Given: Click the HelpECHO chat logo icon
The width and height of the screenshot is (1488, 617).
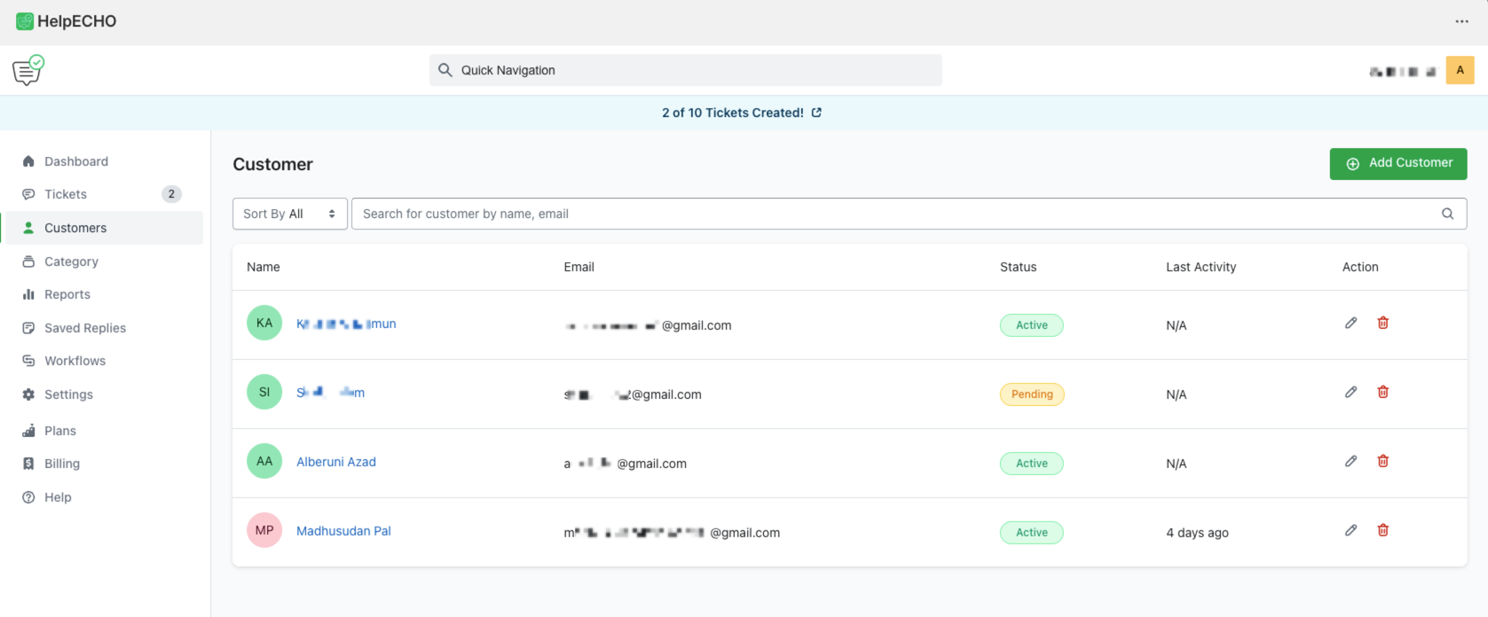Looking at the screenshot, I should (x=28, y=70).
